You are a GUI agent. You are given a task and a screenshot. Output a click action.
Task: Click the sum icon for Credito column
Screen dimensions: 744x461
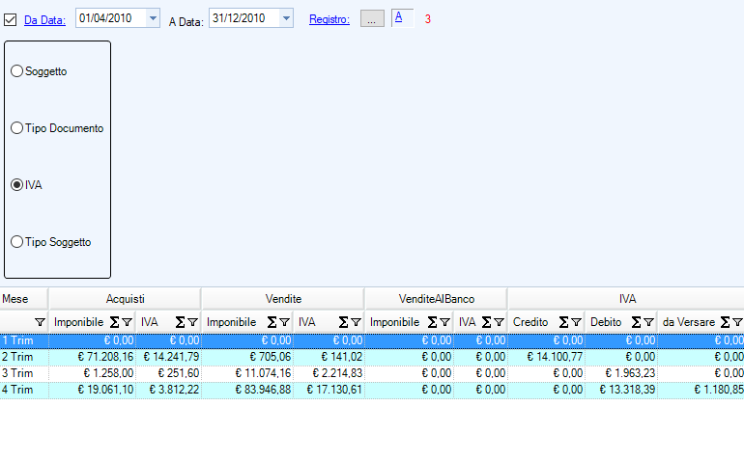click(x=563, y=322)
